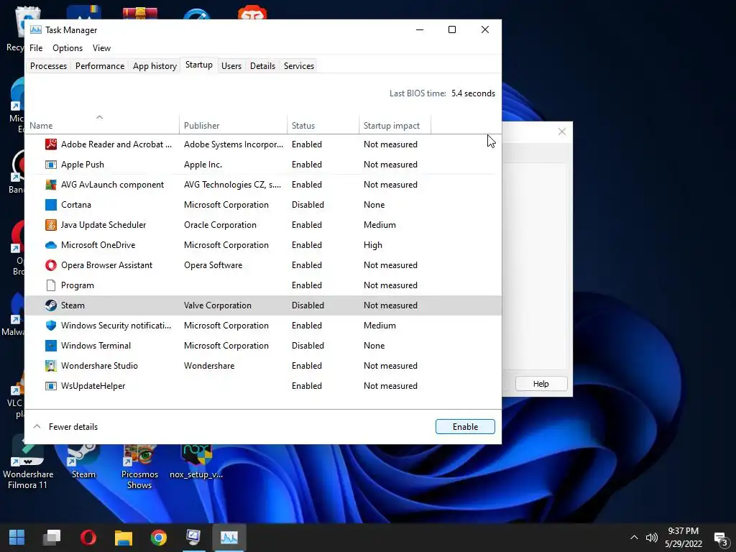The image size is (736, 552).
Task: Launch Google Chrome from the taskbar
Action: click(159, 538)
